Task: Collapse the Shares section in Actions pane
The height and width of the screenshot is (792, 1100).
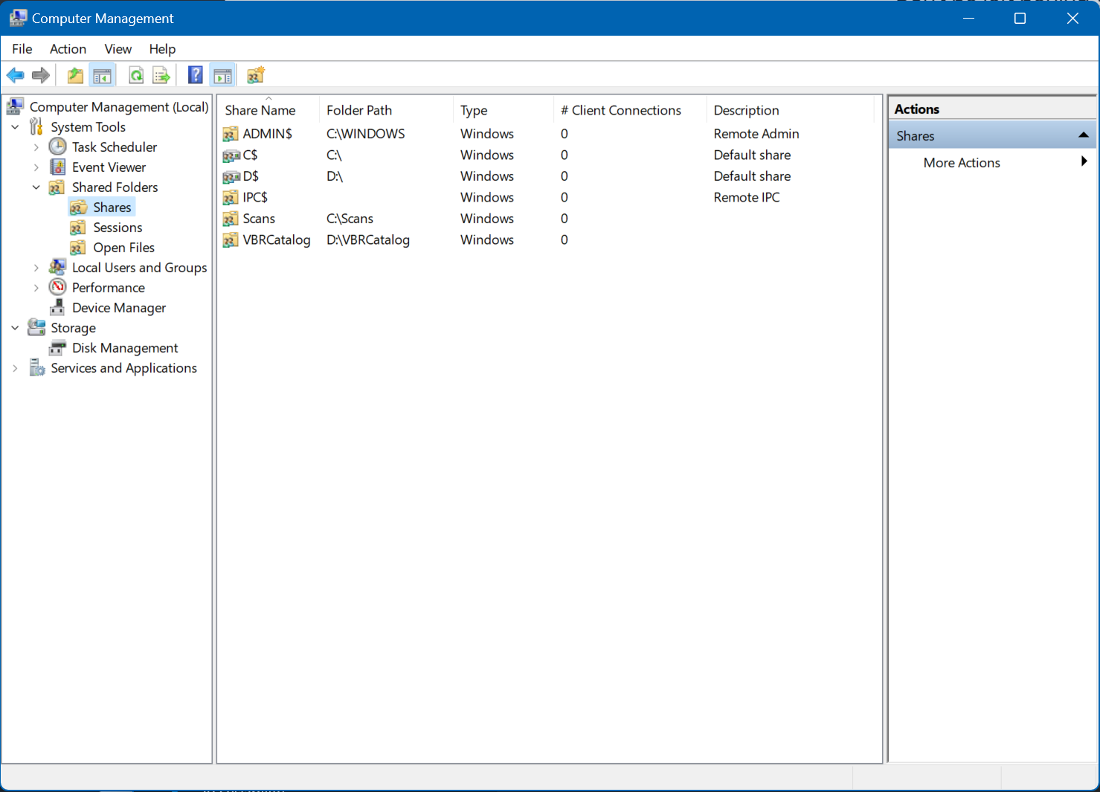Action: 1083,135
